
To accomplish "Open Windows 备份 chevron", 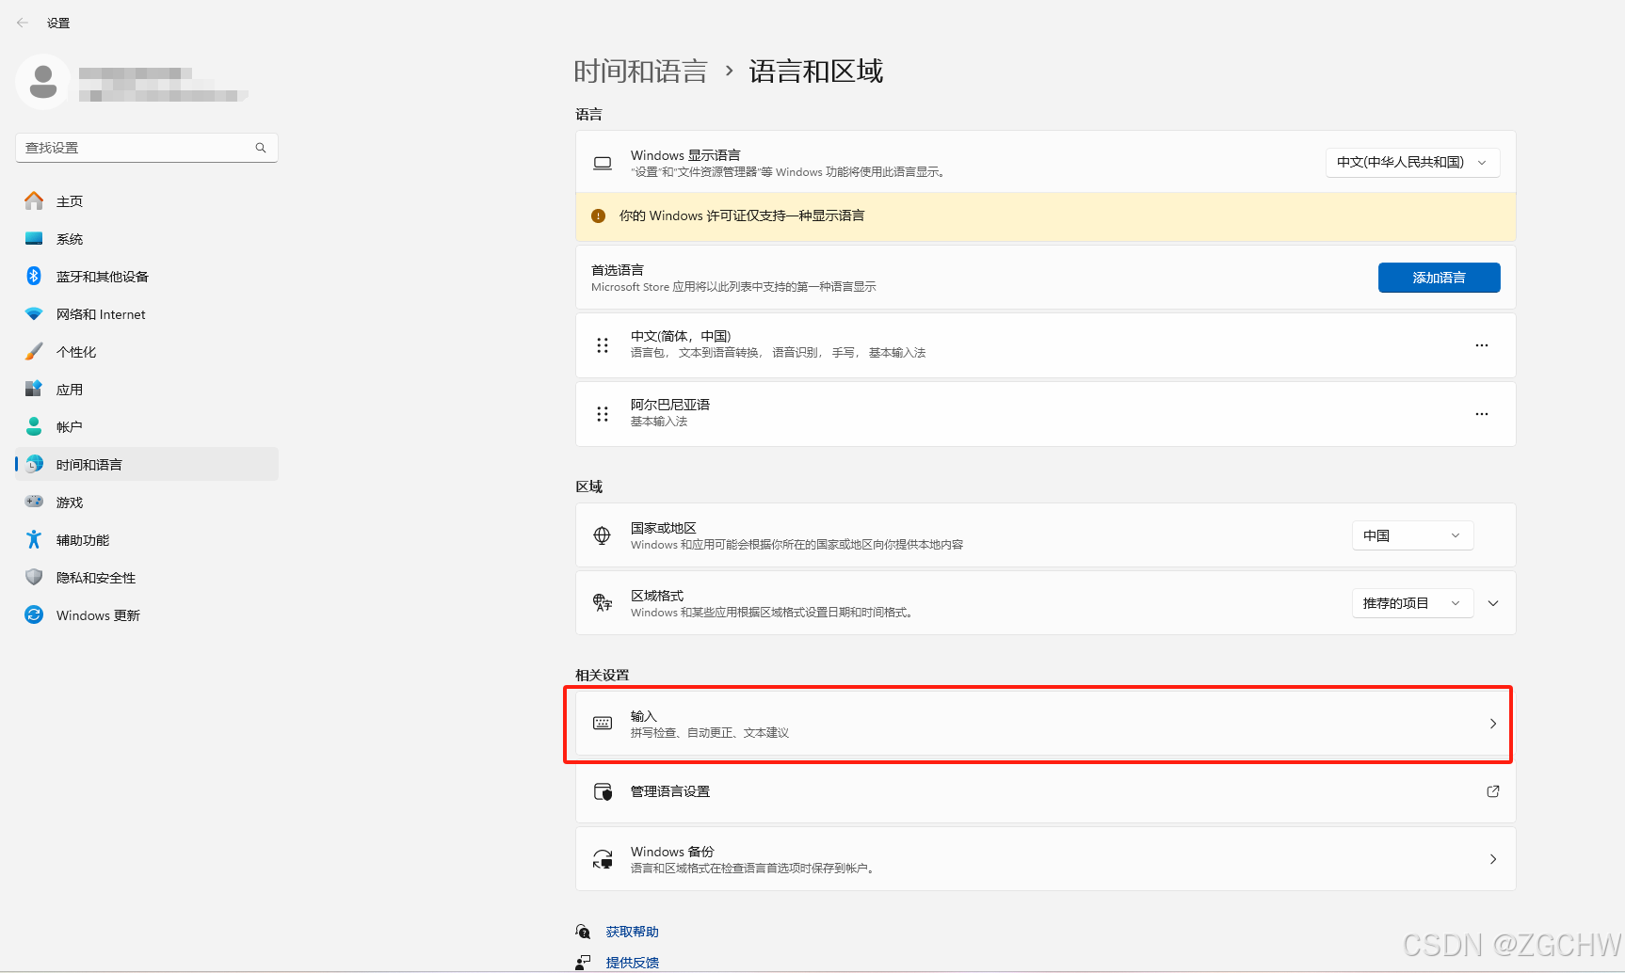I will pyautogui.click(x=1493, y=859).
